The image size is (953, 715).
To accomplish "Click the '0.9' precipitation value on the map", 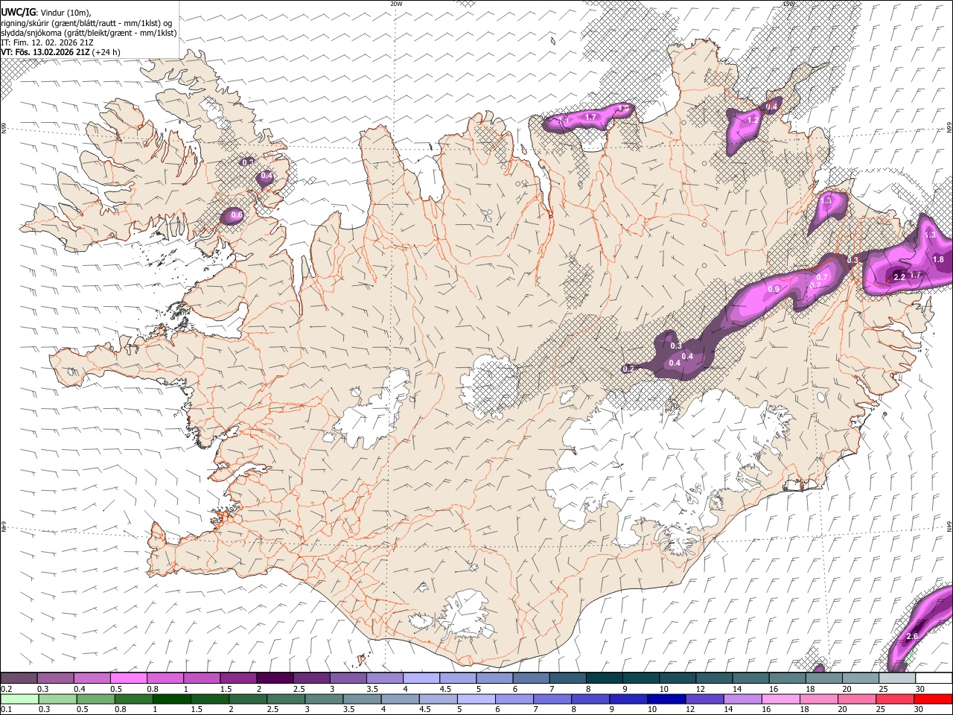I will pos(774,290).
